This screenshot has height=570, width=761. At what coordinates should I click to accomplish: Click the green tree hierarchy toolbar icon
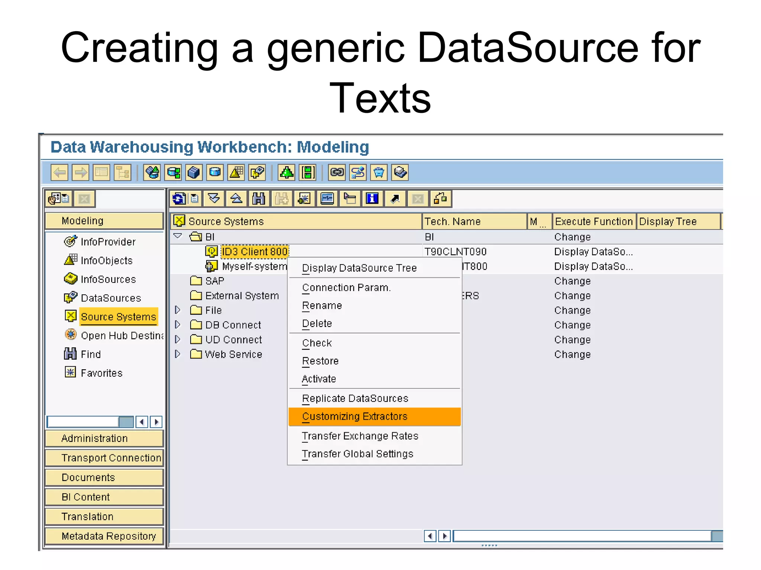(286, 173)
